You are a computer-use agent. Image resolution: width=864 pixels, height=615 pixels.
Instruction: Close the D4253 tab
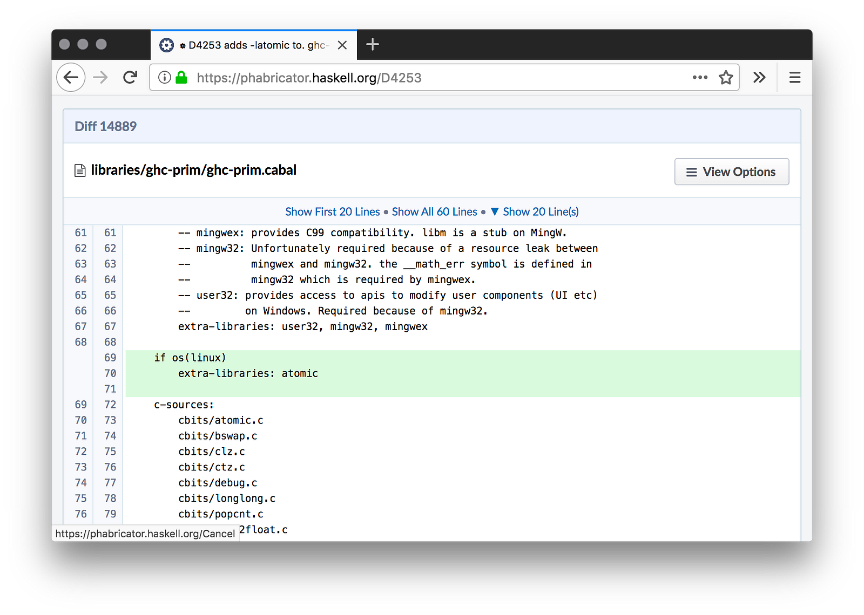(x=342, y=45)
